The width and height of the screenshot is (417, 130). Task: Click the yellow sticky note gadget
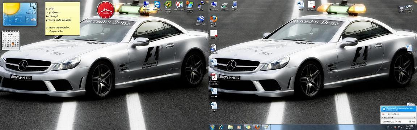tap(63, 18)
